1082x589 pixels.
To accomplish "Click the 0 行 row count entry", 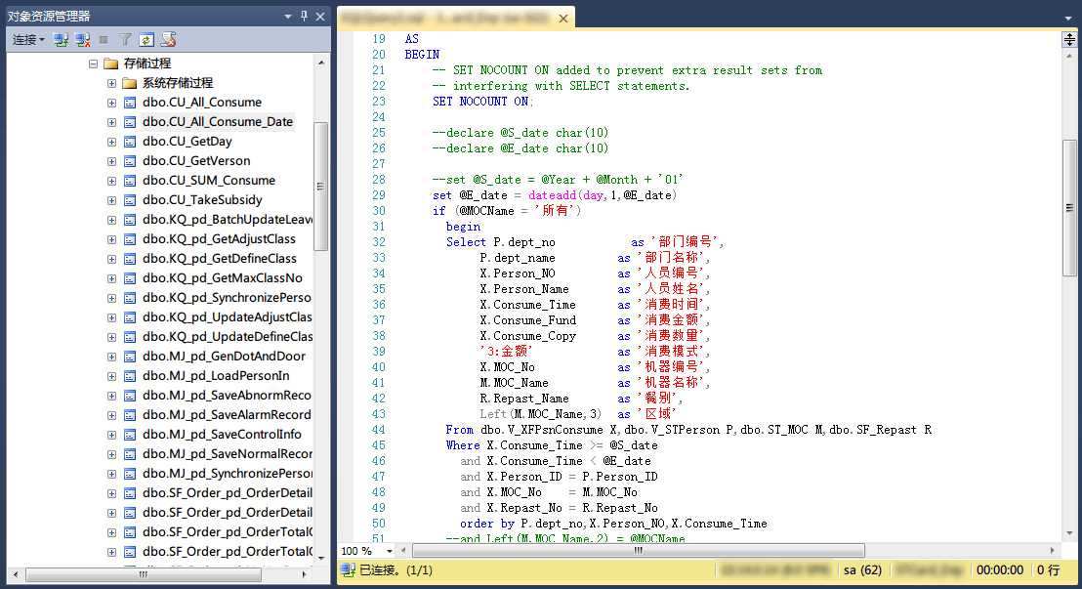I will pos(1048,570).
